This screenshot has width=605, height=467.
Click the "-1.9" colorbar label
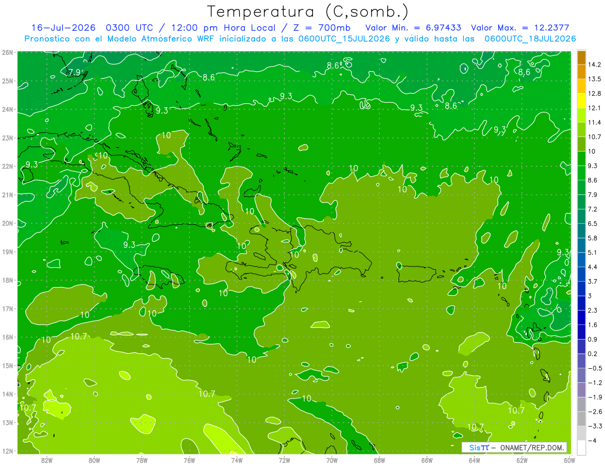[x=595, y=397]
